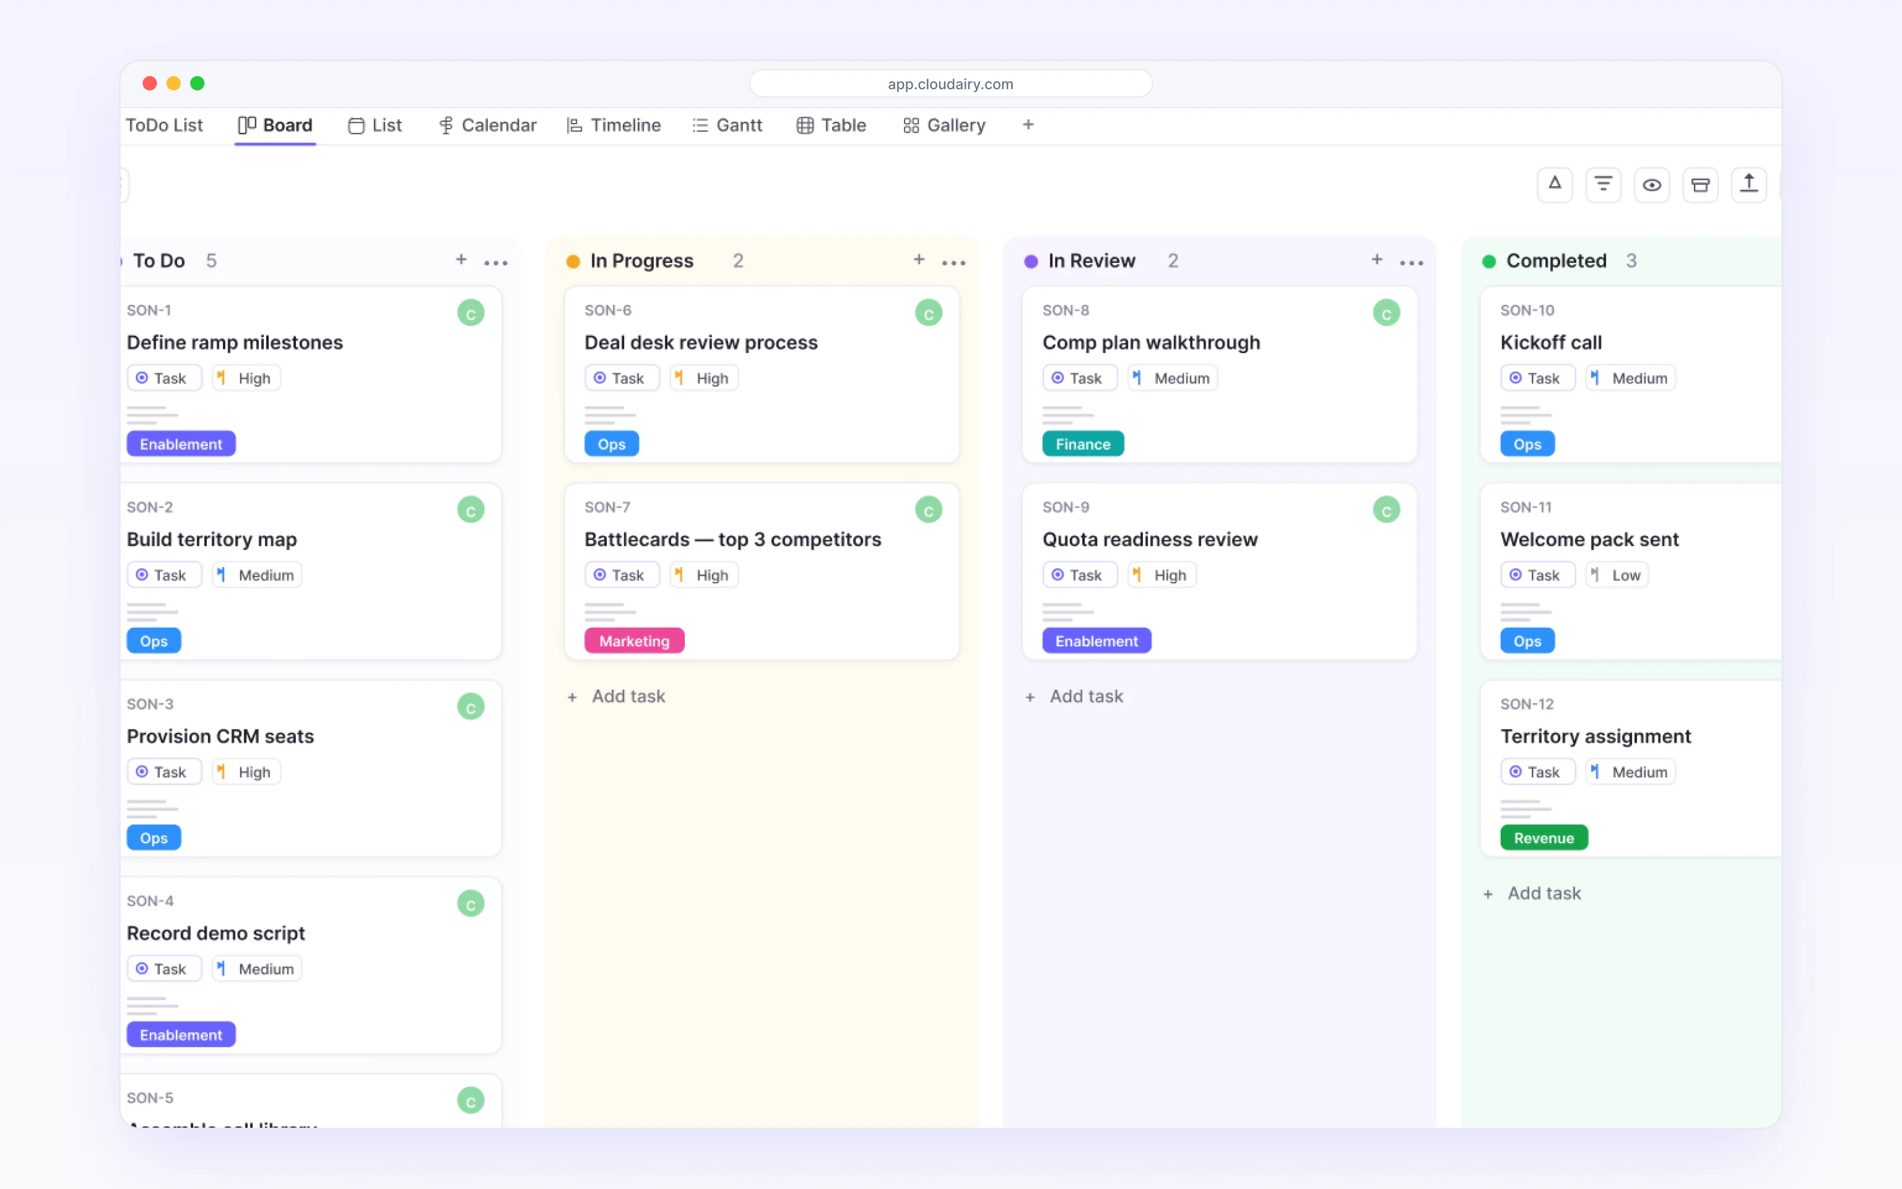Click assignee avatar on SON-4 card
Screen dimensions: 1902x1189
coord(471,904)
